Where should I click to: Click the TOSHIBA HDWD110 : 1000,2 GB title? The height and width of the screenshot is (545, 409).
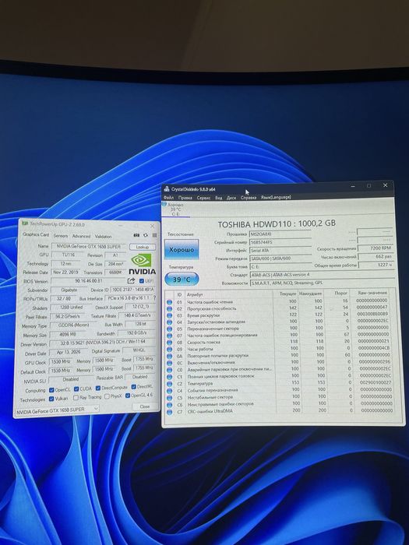[x=277, y=223]
